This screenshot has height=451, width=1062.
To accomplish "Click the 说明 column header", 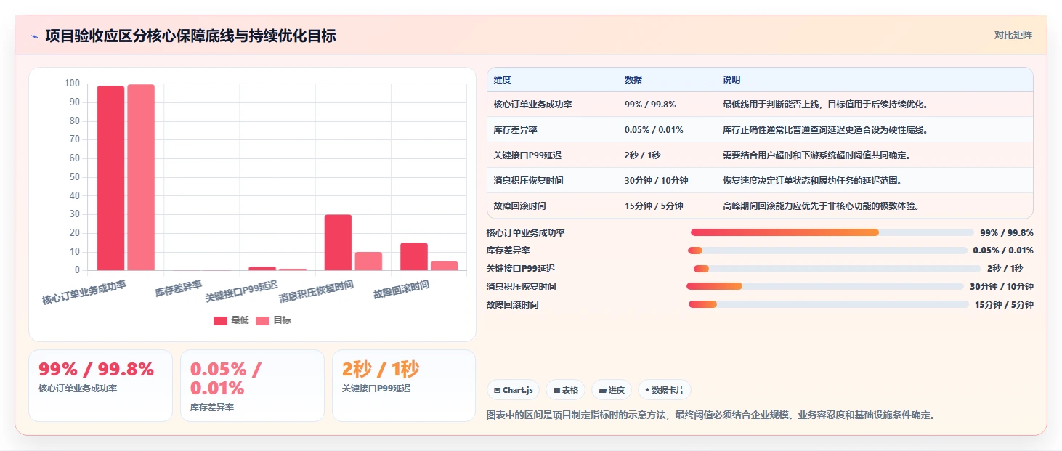I will click(731, 80).
